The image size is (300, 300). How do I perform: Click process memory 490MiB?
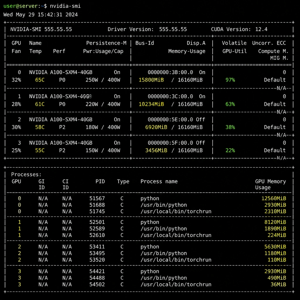click(277, 278)
